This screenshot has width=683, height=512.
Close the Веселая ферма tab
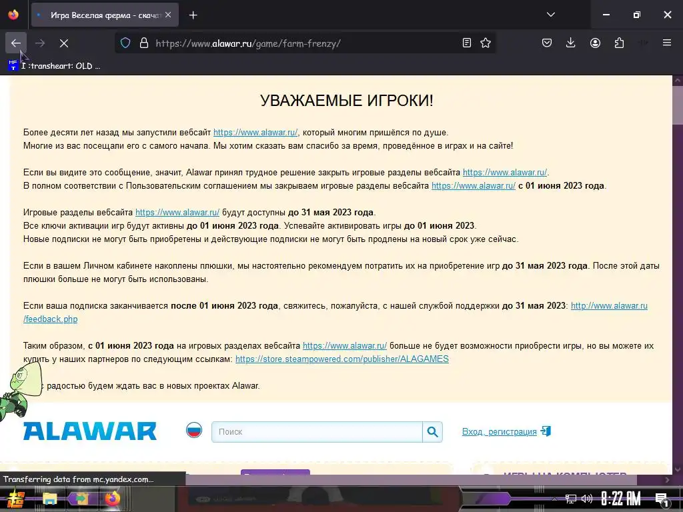tap(168, 15)
